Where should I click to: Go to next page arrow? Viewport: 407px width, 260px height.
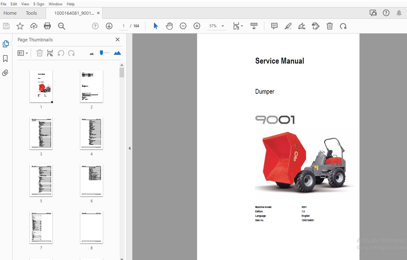pyautogui.click(x=109, y=26)
